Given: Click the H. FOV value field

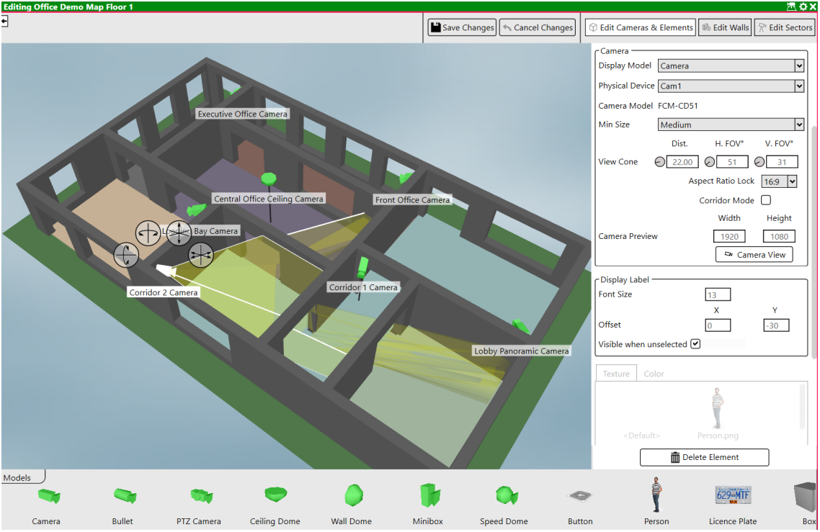Looking at the screenshot, I should click(732, 162).
